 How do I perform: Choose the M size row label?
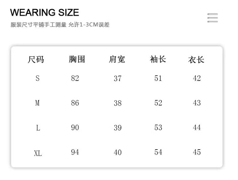click(37, 103)
